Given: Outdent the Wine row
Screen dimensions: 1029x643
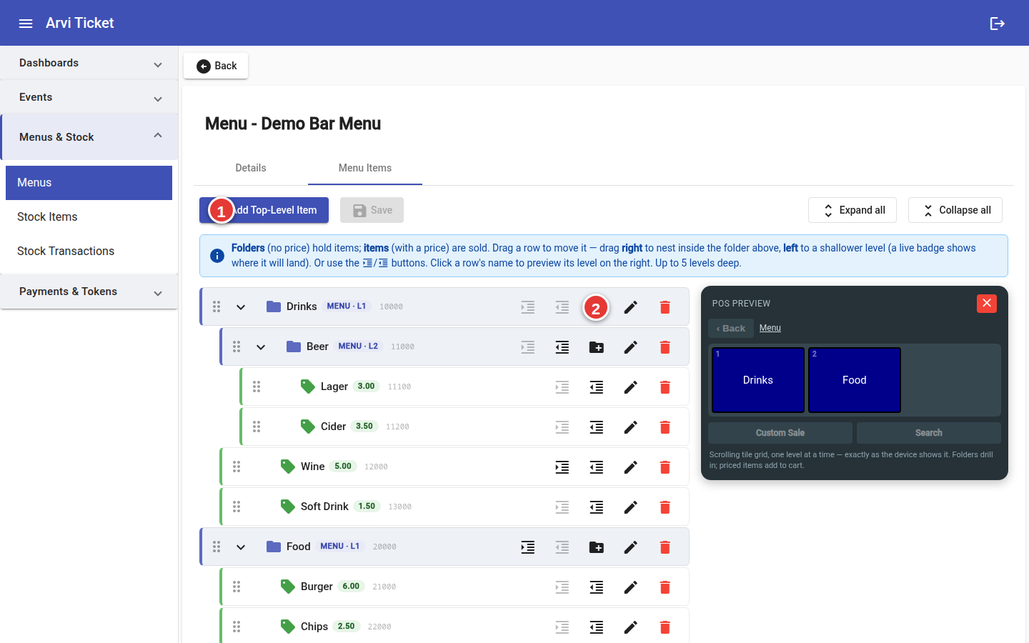Looking at the screenshot, I should coord(596,467).
